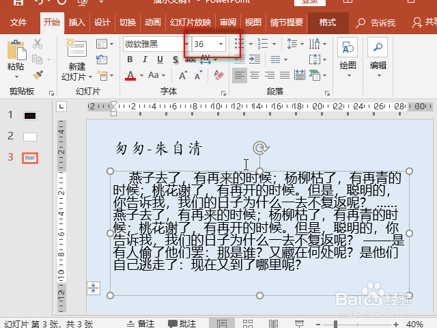Screen dimensions: 437x328
Task: Click the ruler tab selector icon
Action: [61, 107]
